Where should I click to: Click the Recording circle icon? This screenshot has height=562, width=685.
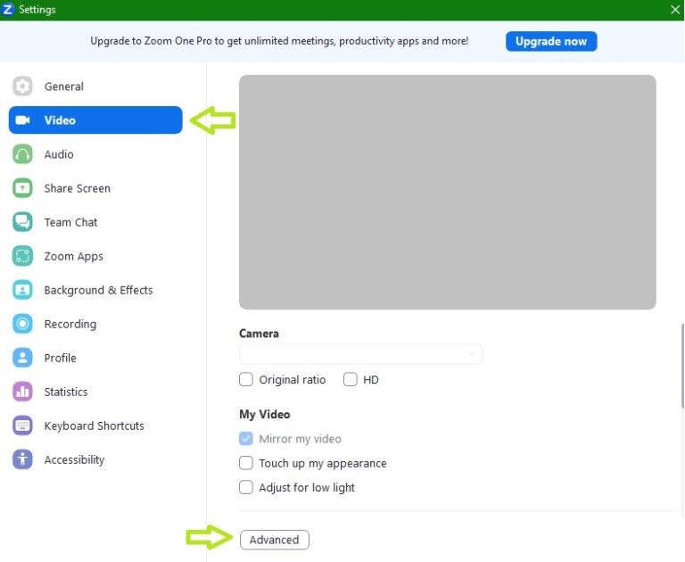click(22, 324)
